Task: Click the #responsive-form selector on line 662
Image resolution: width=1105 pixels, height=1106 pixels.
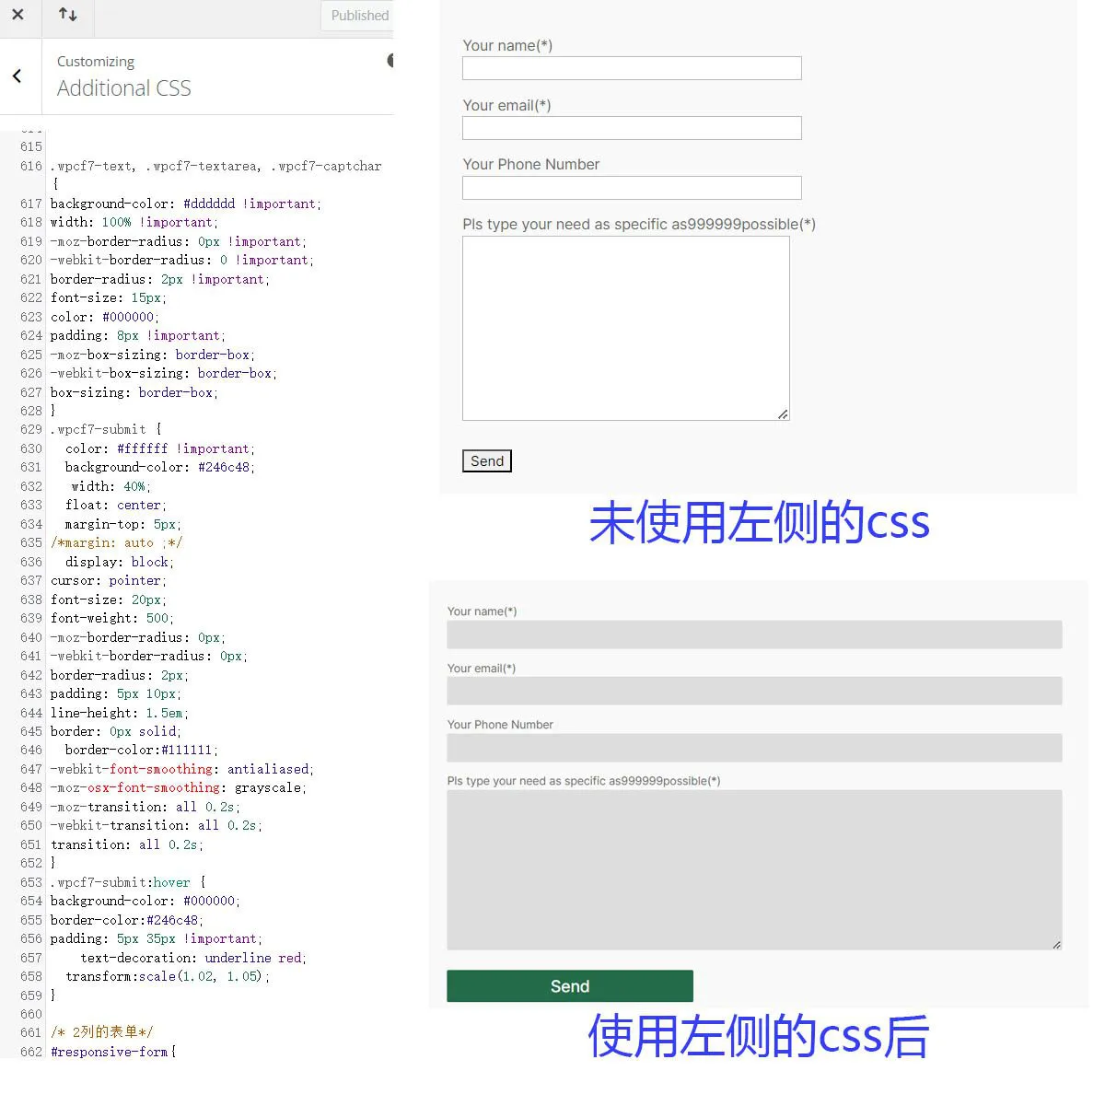Action: click(110, 1052)
